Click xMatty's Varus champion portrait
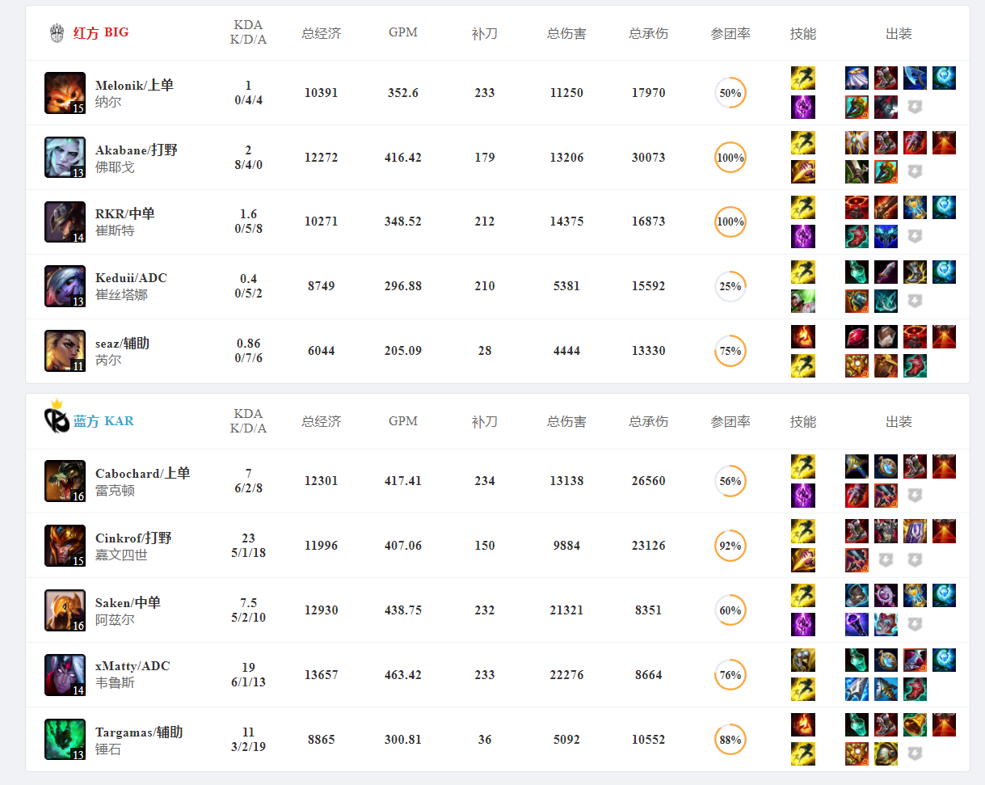The image size is (985, 785). [65, 674]
